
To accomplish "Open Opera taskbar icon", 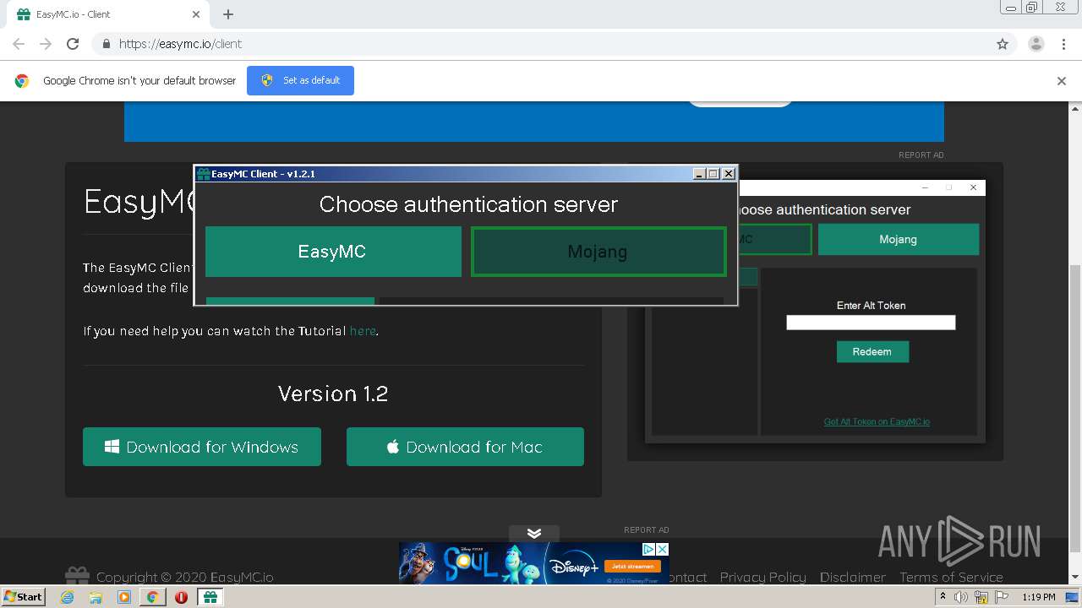I will [181, 596].
